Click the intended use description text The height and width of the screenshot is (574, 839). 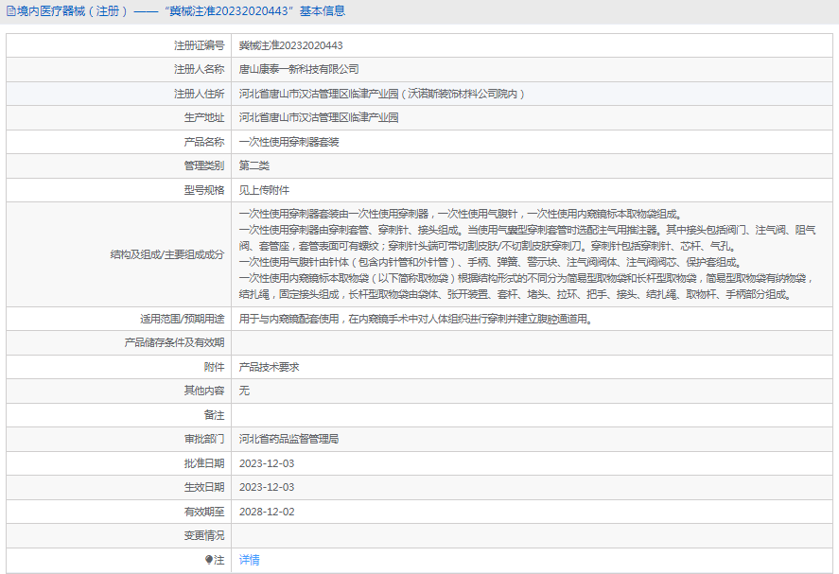(416, 319)
